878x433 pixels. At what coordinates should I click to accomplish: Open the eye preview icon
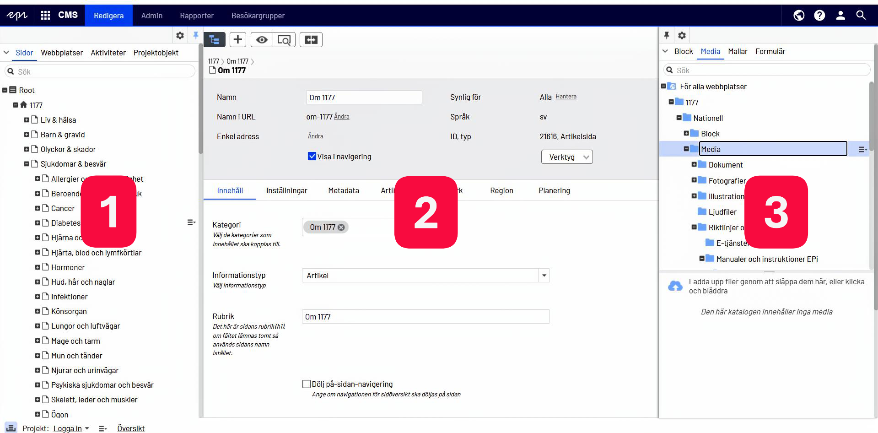[x=262, y=40]
